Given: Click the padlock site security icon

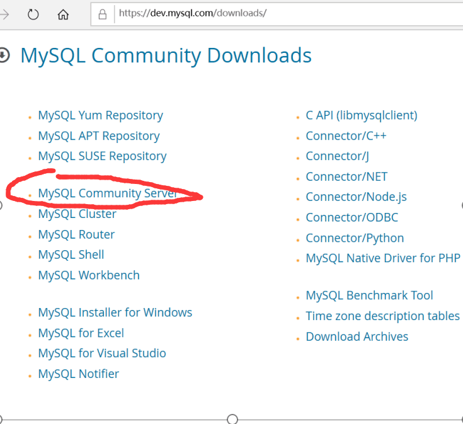Looking at the screenshot, I should point(103,14).
